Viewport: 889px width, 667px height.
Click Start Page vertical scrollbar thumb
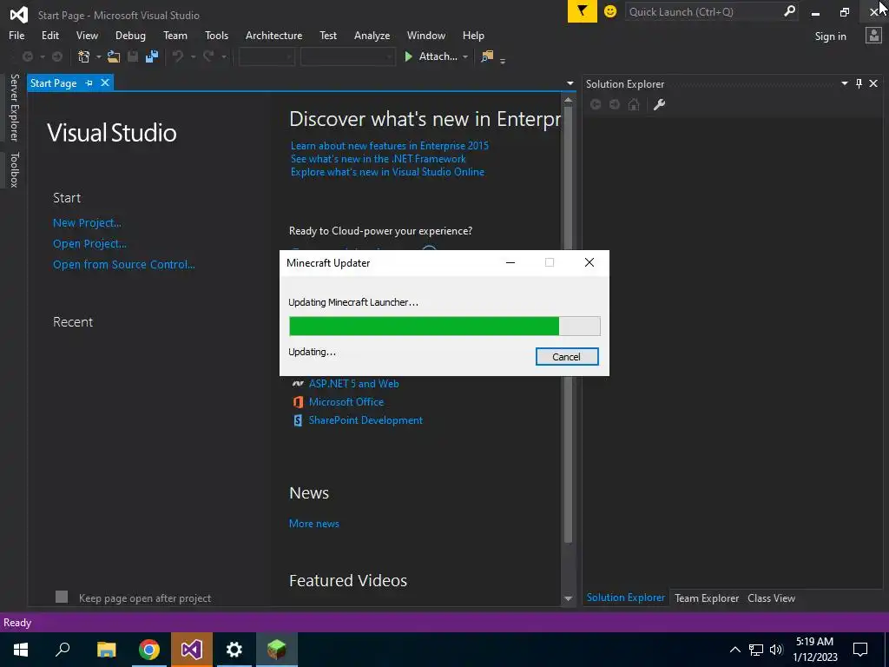tap(568, 323)
